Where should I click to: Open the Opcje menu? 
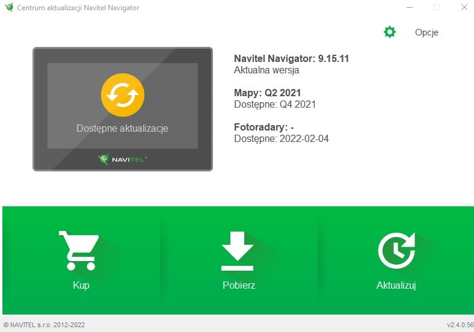click(426, 32)
